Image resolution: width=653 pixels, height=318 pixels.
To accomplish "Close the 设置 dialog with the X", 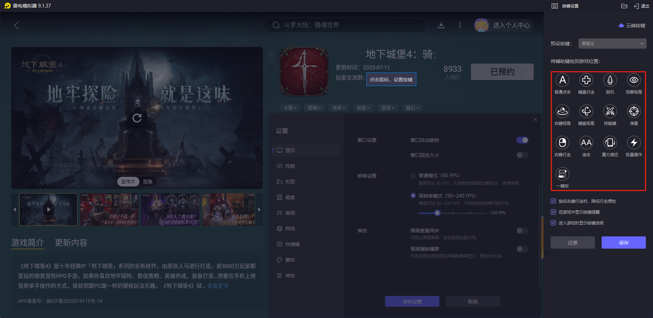I will click(x=535, y=119).
